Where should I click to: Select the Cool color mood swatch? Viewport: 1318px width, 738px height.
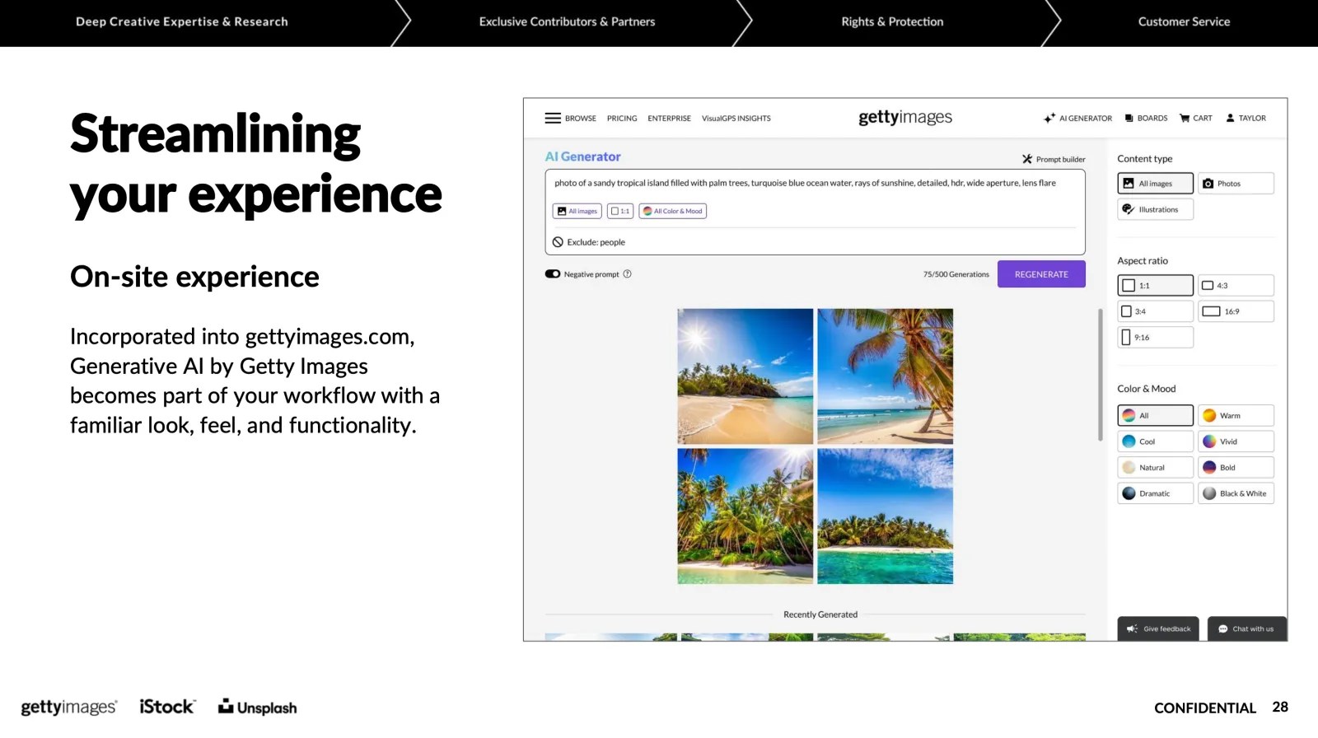click(1155, 441)
